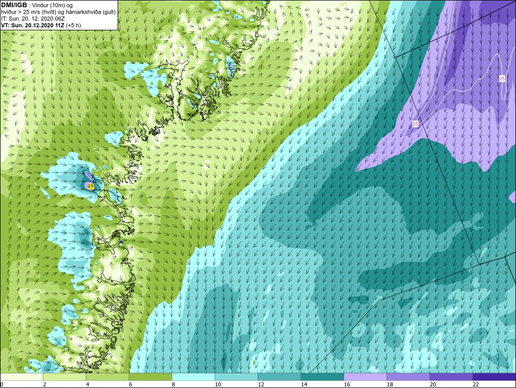Click the violet 20–22 m/s legend swatch

[x=451, y=377]
